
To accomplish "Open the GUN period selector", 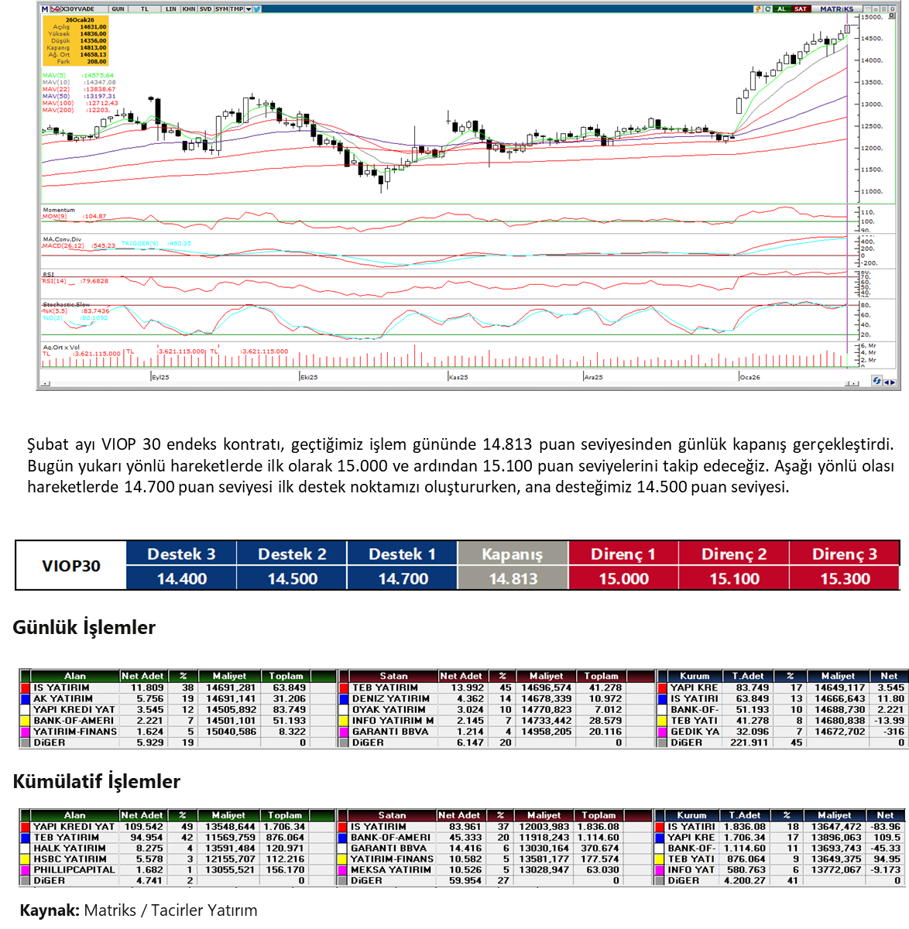I will click(118, 9).
